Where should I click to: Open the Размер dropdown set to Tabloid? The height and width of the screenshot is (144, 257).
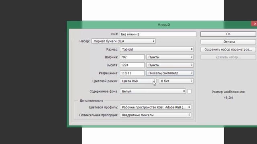click(157, 49)
